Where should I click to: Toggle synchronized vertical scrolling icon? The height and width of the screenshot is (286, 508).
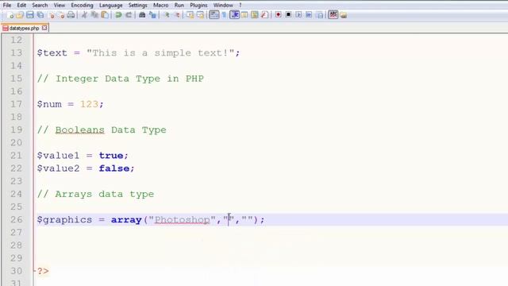coord(190,15)
